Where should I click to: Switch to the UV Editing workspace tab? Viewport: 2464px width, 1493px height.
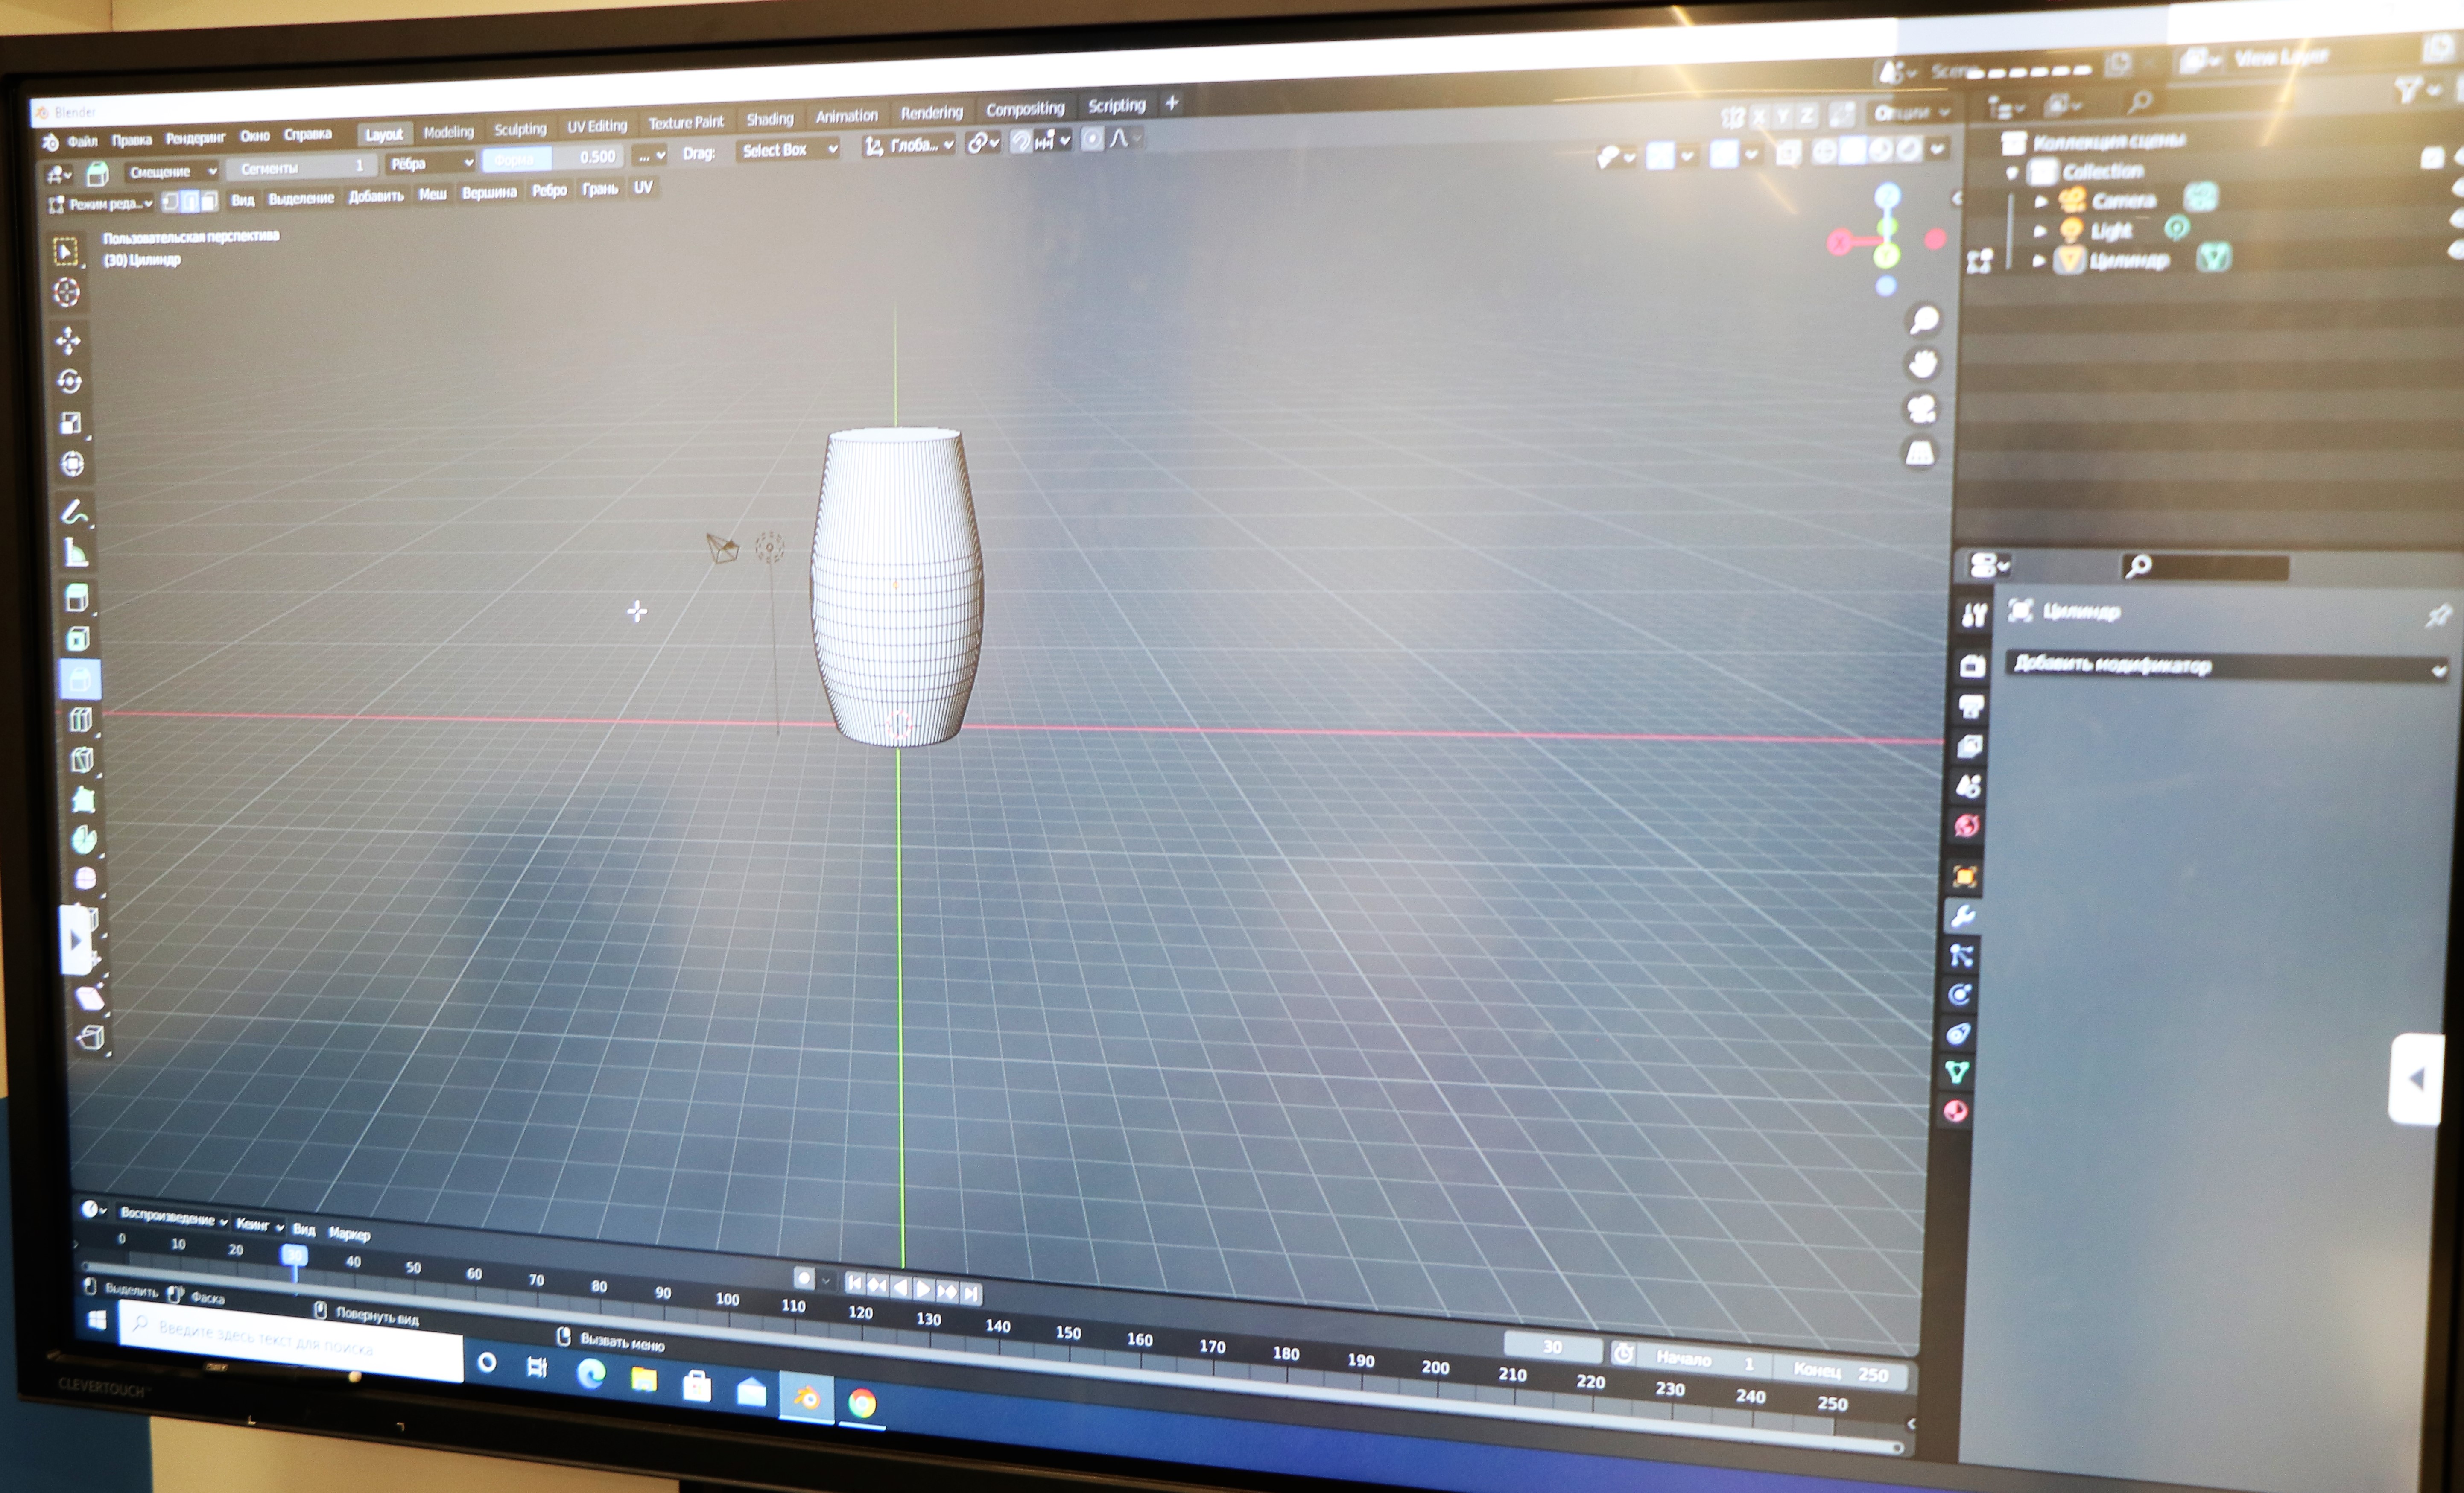[x=597, y=126]
